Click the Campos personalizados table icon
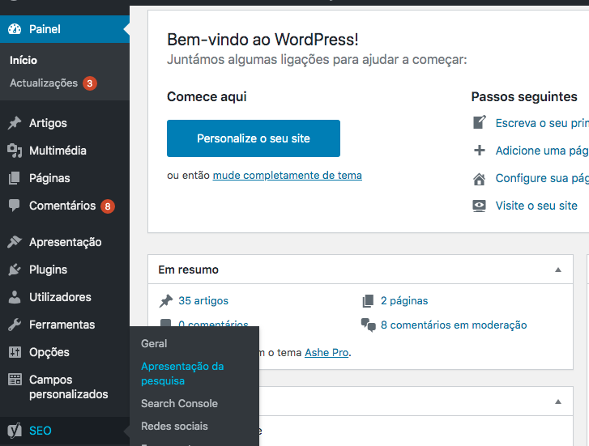The height and width of the screenshot is (446, 589). click(15, 380)
